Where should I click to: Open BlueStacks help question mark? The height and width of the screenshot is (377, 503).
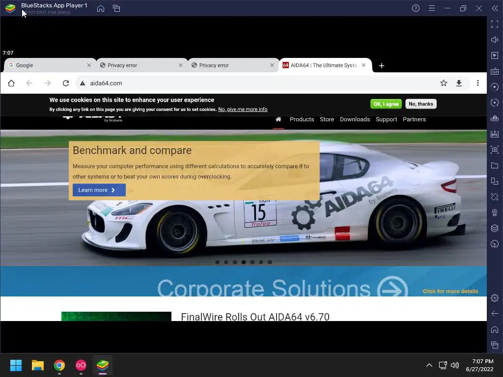point(416,8)
